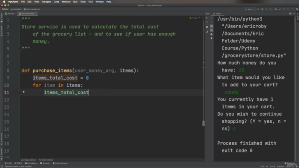Click the user_money_arg parameter
This screenshot has height=168, width=299.
tap(94, 70)
